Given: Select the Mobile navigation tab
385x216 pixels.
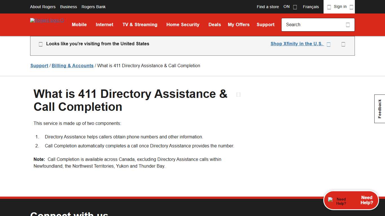Looking at the screenshot, I should click(x=79, y=25).
